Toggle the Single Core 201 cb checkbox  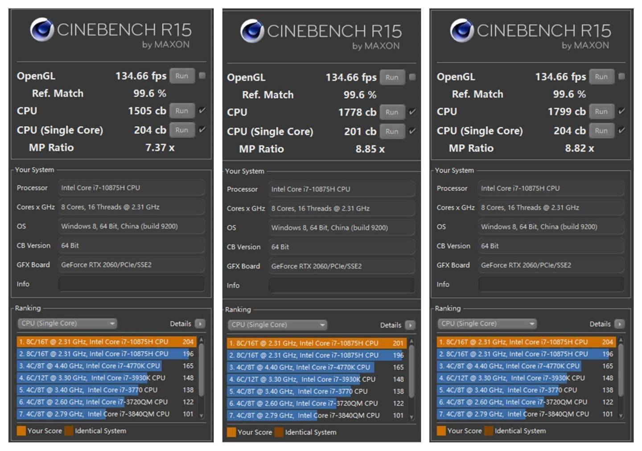[x=412, y=131]
